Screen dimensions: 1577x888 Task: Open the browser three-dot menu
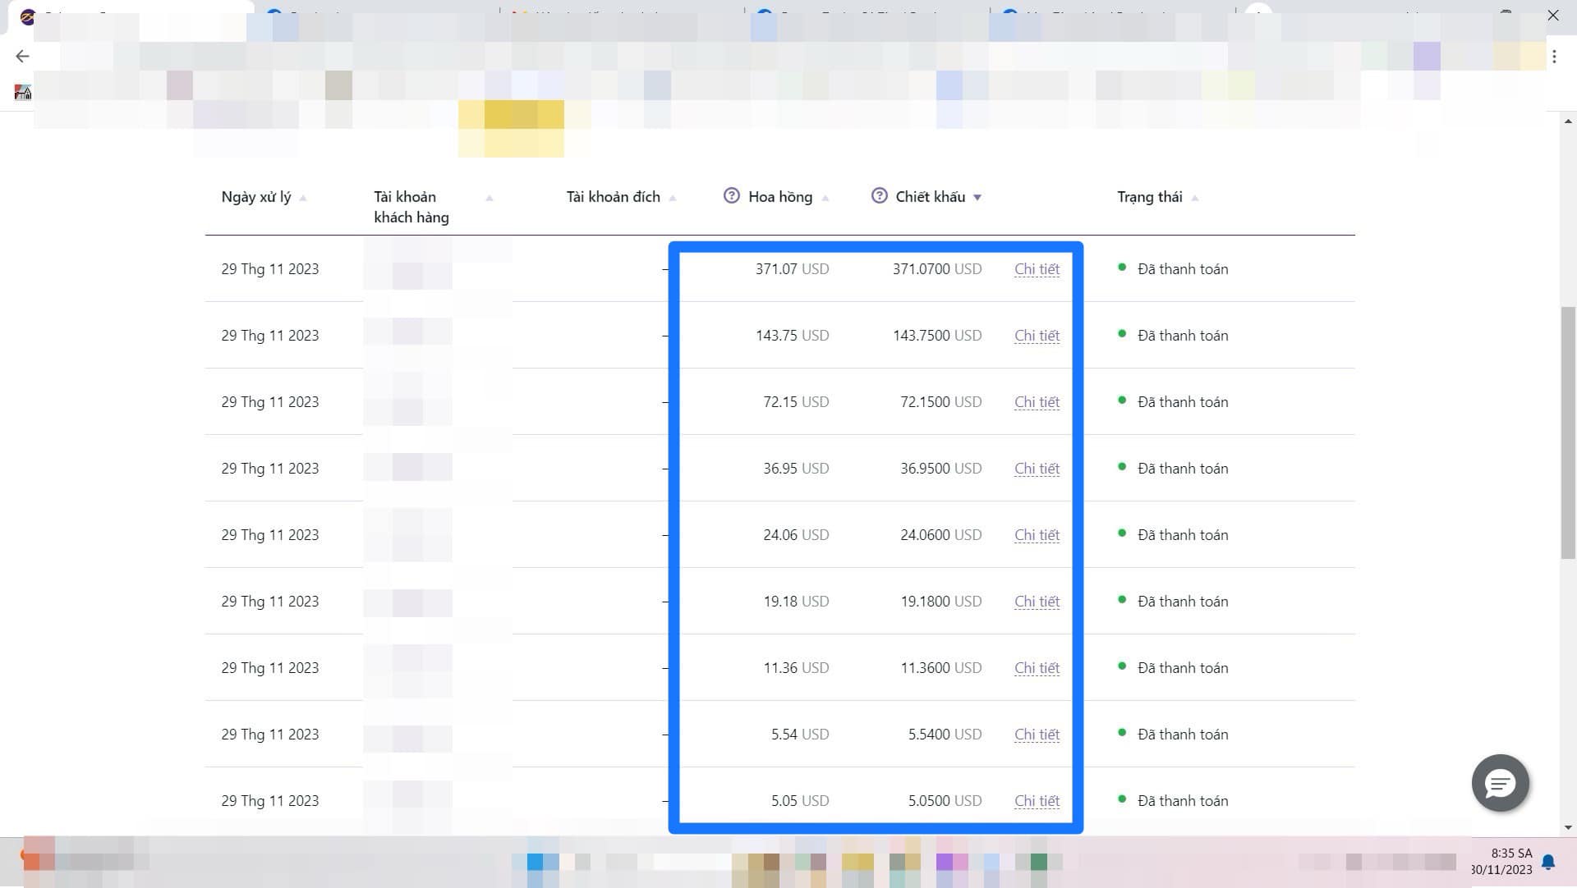[1554, 57]
